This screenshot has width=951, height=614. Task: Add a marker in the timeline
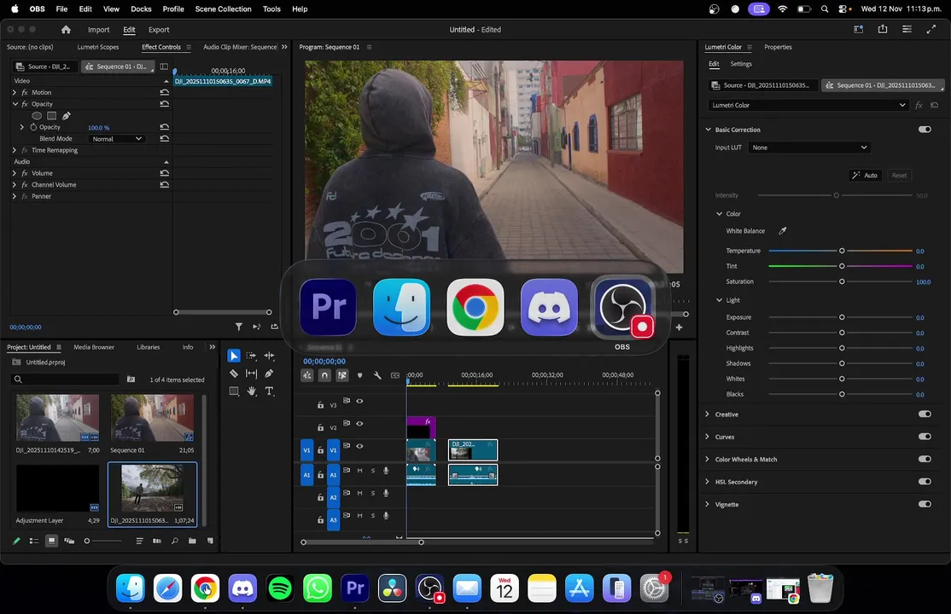[359, 375]
